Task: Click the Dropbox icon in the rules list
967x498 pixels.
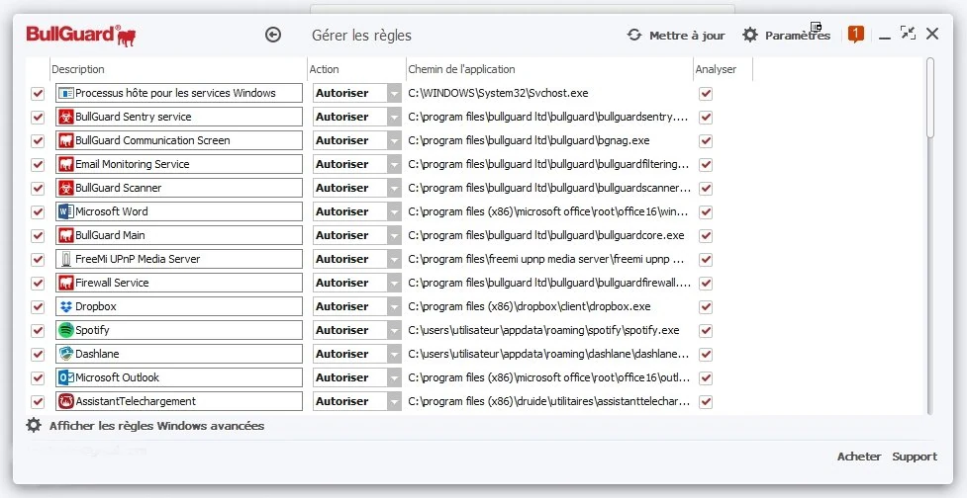Action: tap(66, 306)
